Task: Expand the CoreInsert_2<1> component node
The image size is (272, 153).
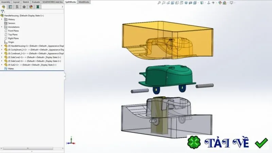Action: coord(2,53)
